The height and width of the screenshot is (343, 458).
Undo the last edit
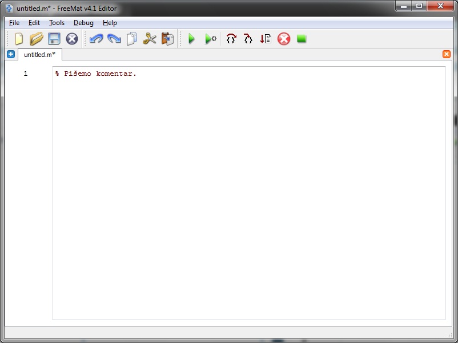97,39
